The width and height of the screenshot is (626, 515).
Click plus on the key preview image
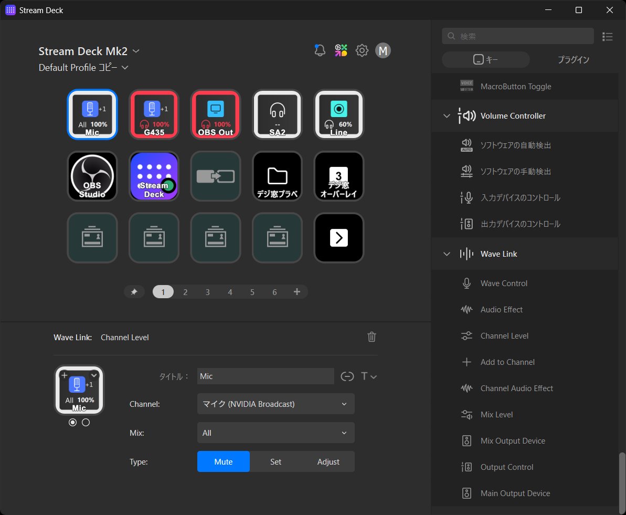click(x=64, y=375)
